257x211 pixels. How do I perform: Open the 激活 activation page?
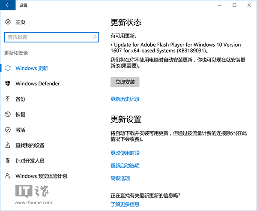tap(20, 130)
